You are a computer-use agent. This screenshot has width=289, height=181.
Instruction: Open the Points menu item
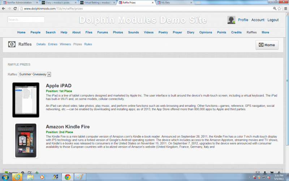tap(221, 32)
